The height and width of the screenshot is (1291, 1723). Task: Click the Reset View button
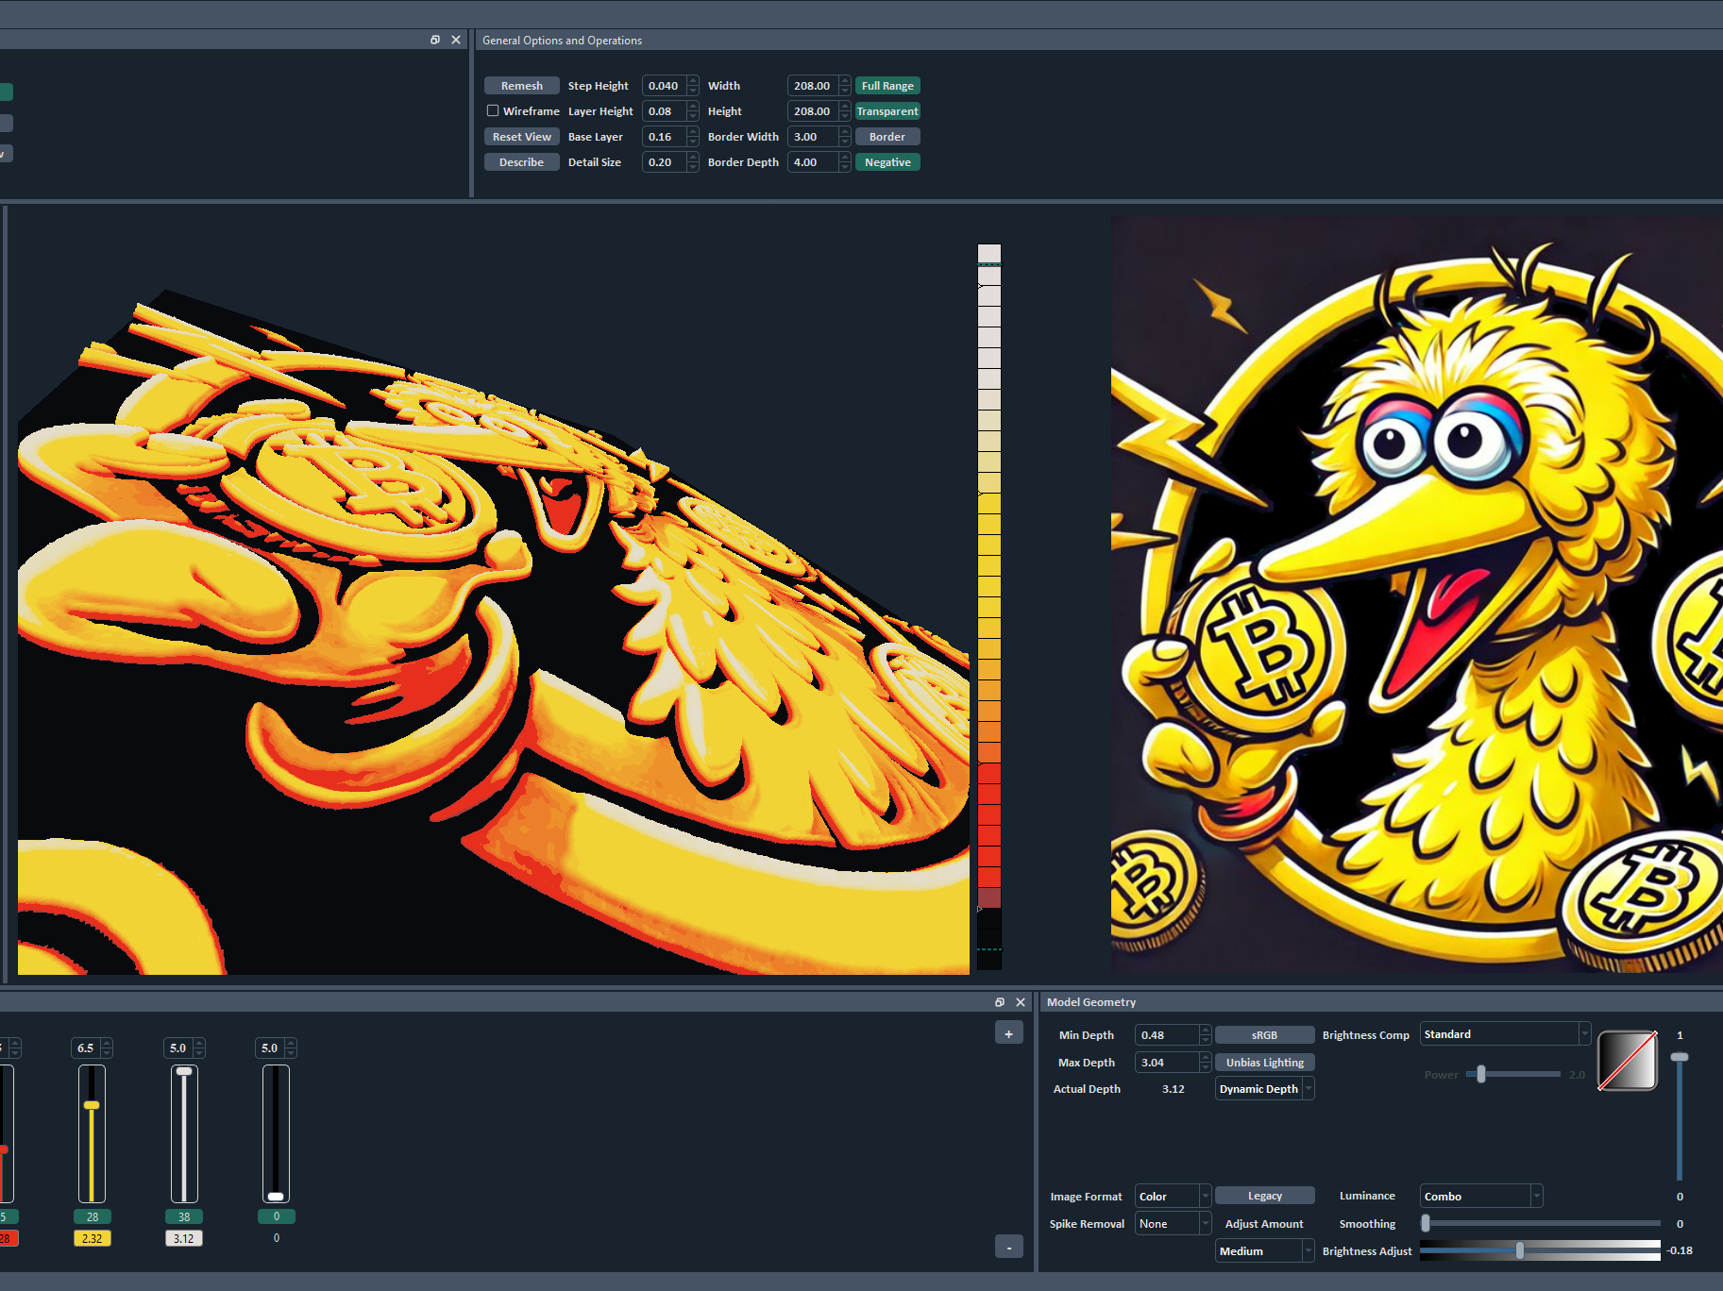click(x=522, y=137)
